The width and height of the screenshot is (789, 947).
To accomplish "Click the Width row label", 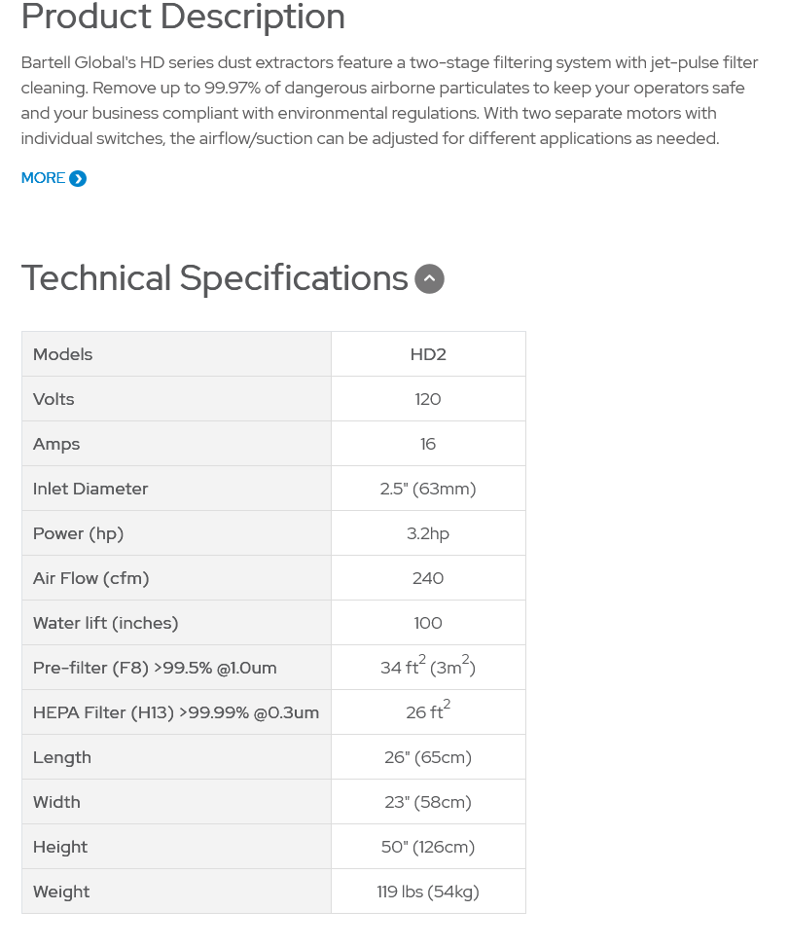I will click(56, 802).
